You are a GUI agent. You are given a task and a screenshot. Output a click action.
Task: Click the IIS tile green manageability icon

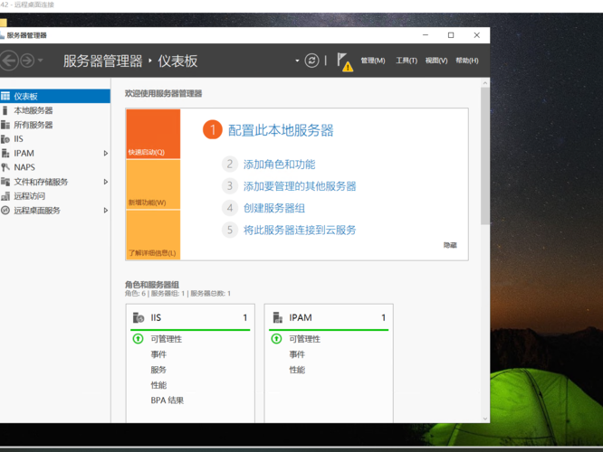point(138,339)
